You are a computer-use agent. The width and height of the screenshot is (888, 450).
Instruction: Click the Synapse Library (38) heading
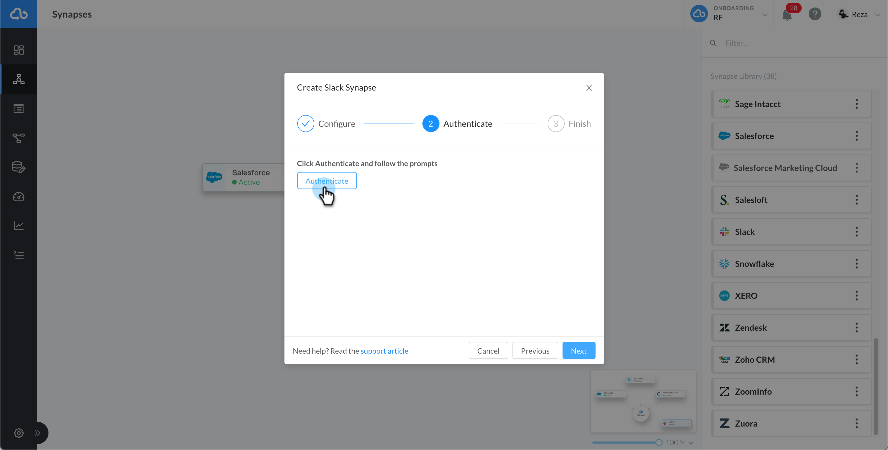[x=743, y=76]
